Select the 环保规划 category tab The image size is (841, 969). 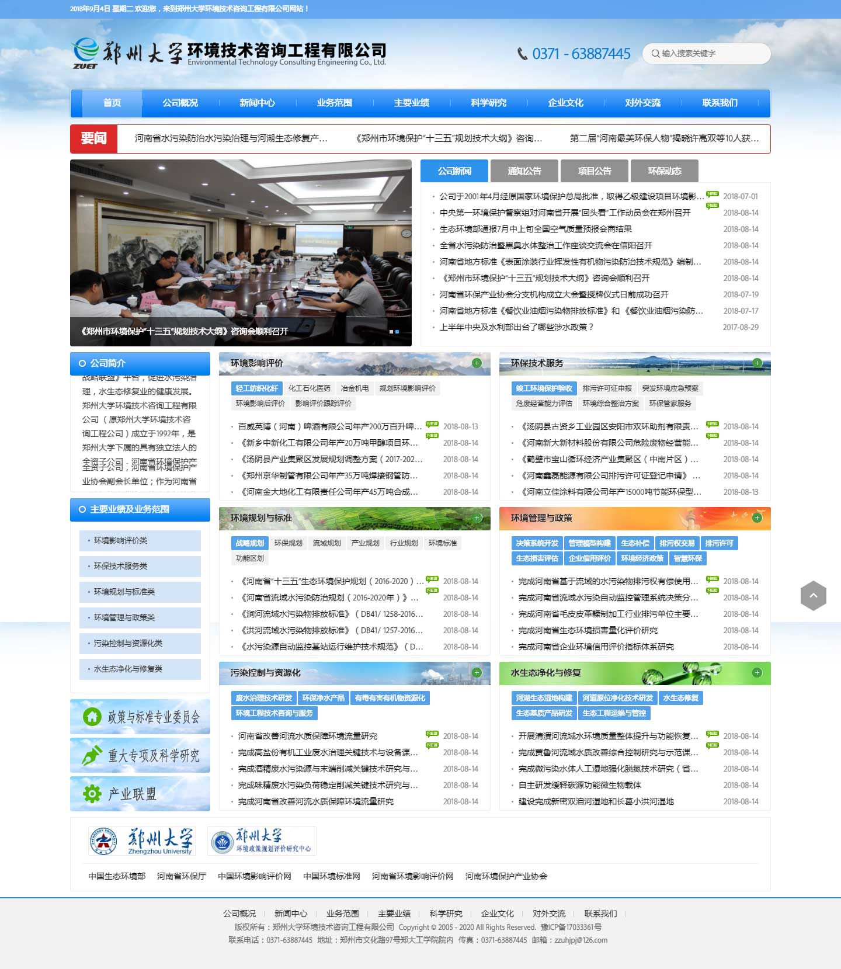click(289, 543)
